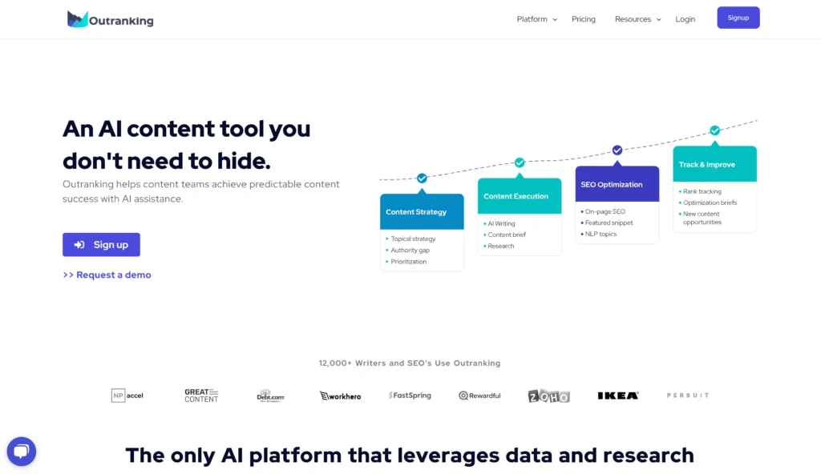Click the Outranking logo

111,19
